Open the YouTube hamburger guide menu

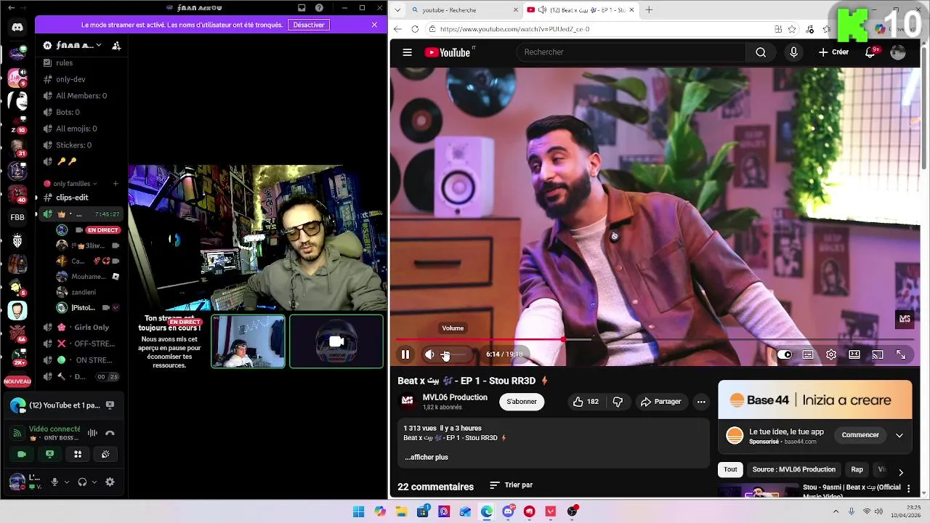coord(408,52)
